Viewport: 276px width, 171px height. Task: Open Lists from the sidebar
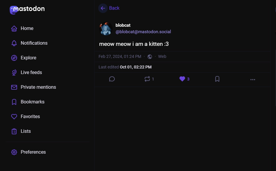[26, 131]
